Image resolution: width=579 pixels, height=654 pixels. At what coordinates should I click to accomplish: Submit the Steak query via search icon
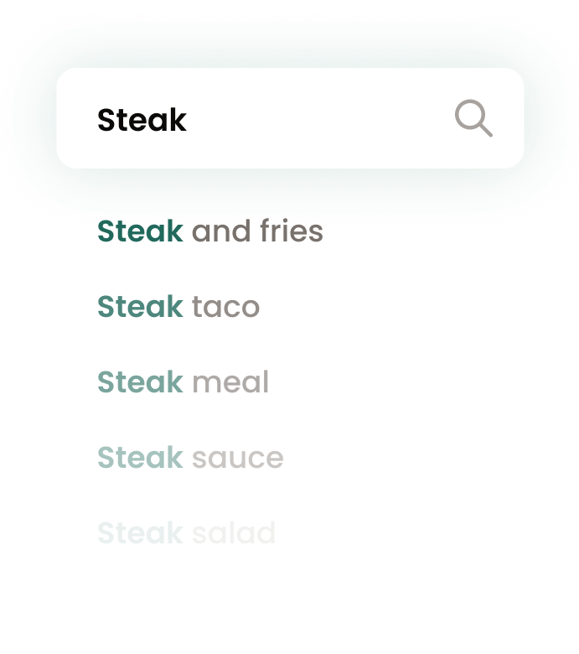473,118
